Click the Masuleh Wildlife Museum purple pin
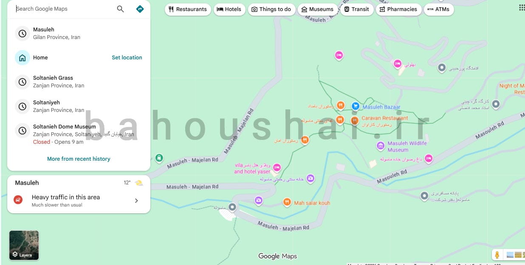Image resolution: width=525 pixels, height=265 pixels. click(381, 146)
